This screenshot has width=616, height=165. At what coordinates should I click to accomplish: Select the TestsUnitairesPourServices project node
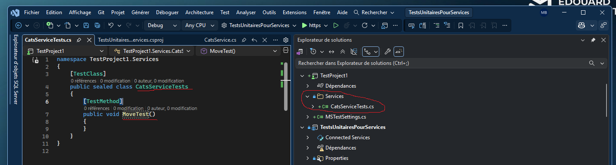tap(353, 127)
